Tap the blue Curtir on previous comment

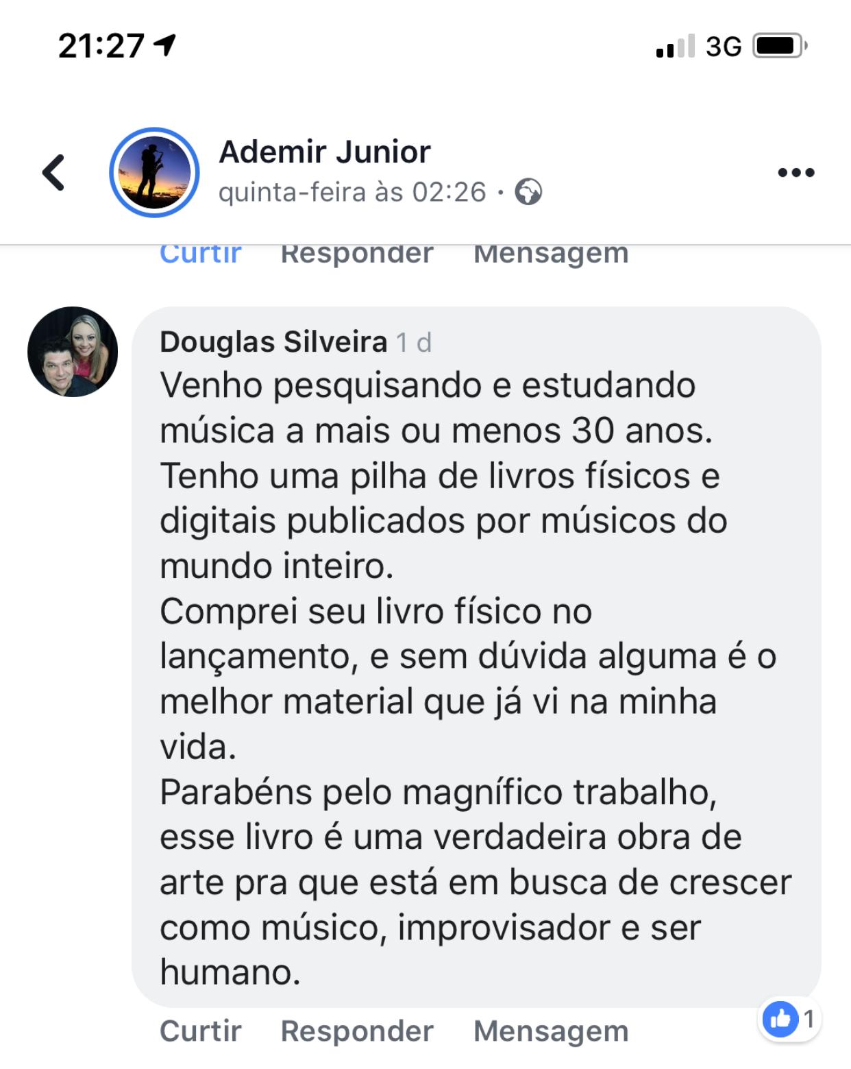(200, 254)
